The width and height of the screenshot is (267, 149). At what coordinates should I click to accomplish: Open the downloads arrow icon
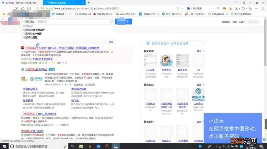point(231,8)
